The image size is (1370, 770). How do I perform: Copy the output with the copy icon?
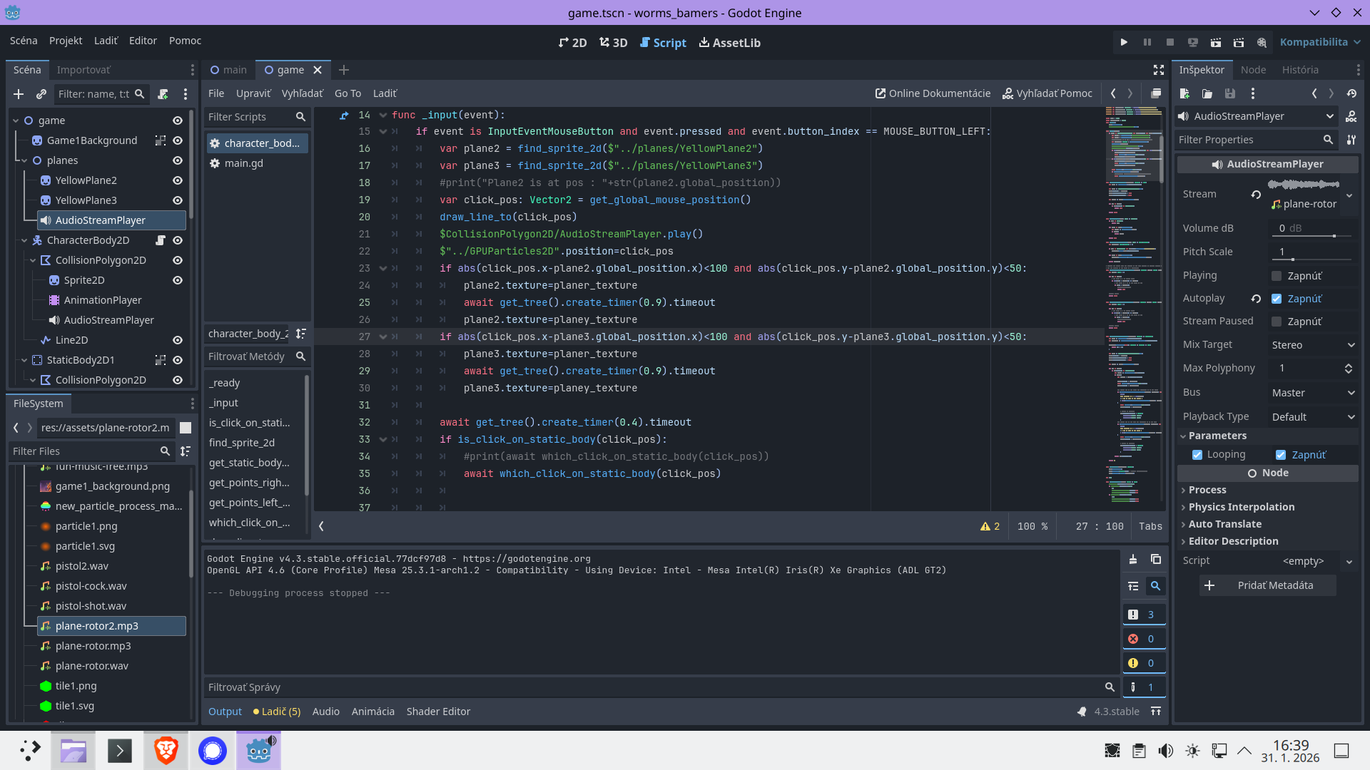coord(1156,560)
